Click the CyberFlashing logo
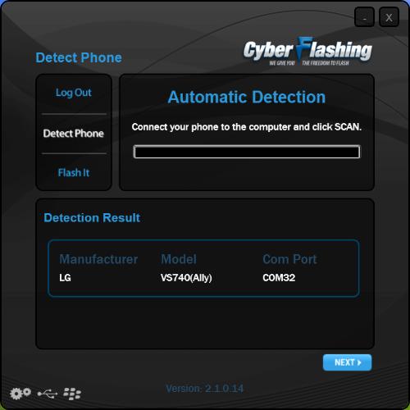The width and height of the screenshot is (410, 410). pyautogui.click(x=307, y=51)
